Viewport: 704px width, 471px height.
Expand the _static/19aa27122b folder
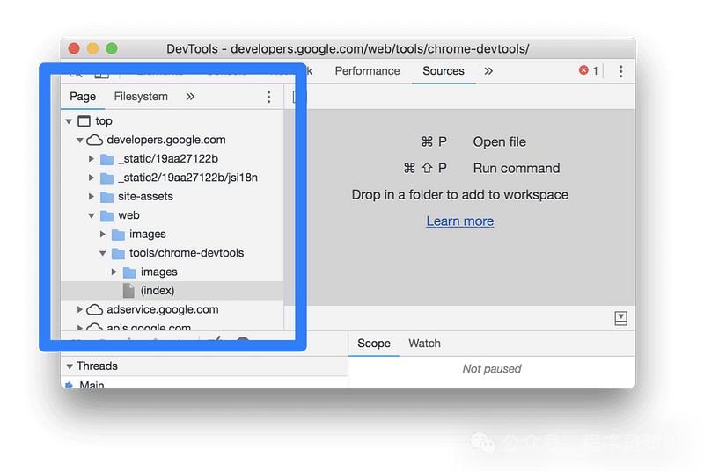92,159
